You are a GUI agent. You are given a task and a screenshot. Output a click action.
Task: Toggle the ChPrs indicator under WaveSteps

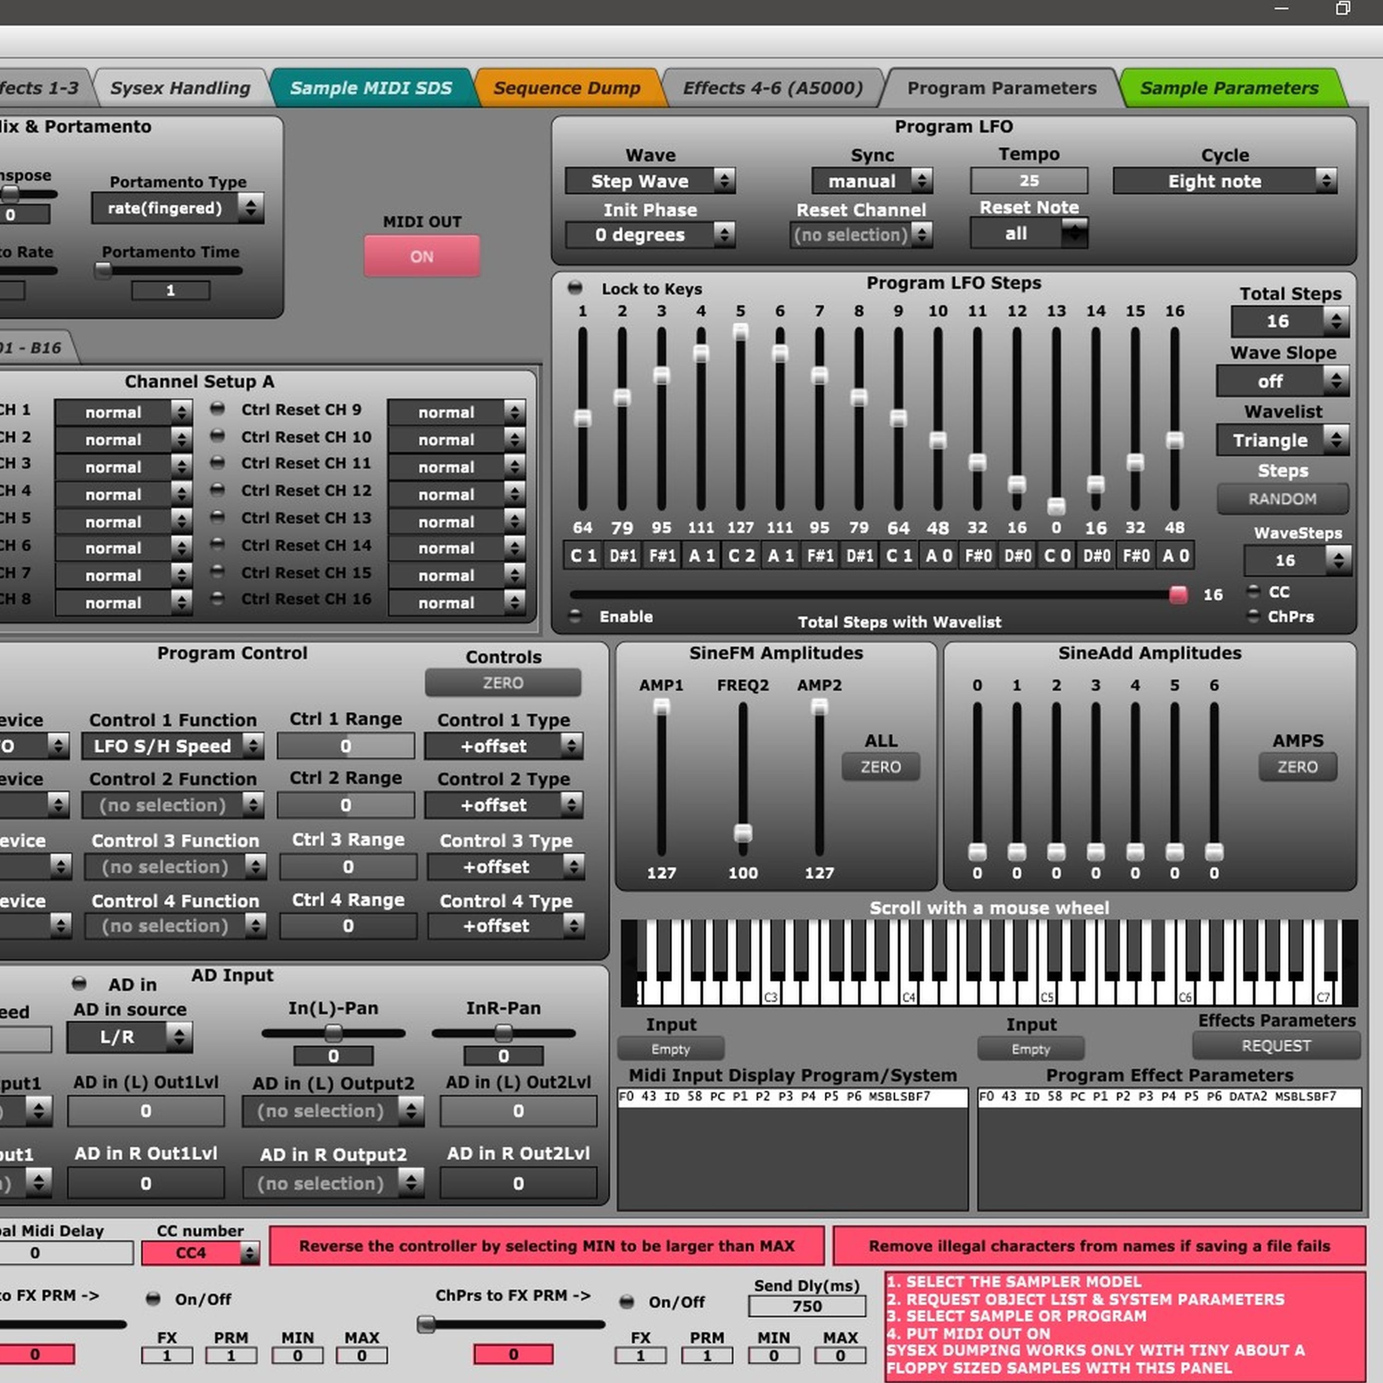[1253, 615]
